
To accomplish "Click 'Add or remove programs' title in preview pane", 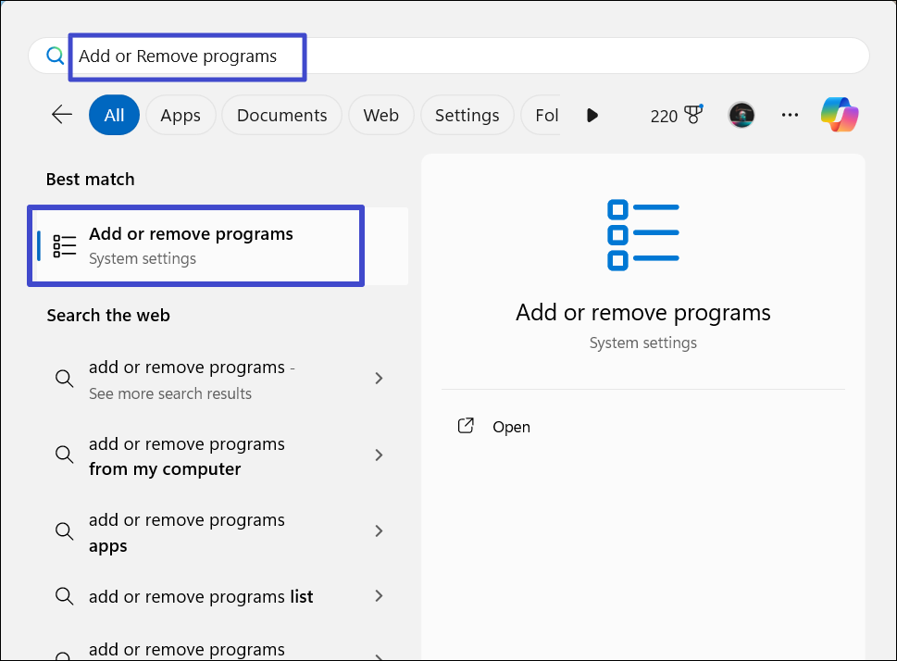I will click(643, 313).
